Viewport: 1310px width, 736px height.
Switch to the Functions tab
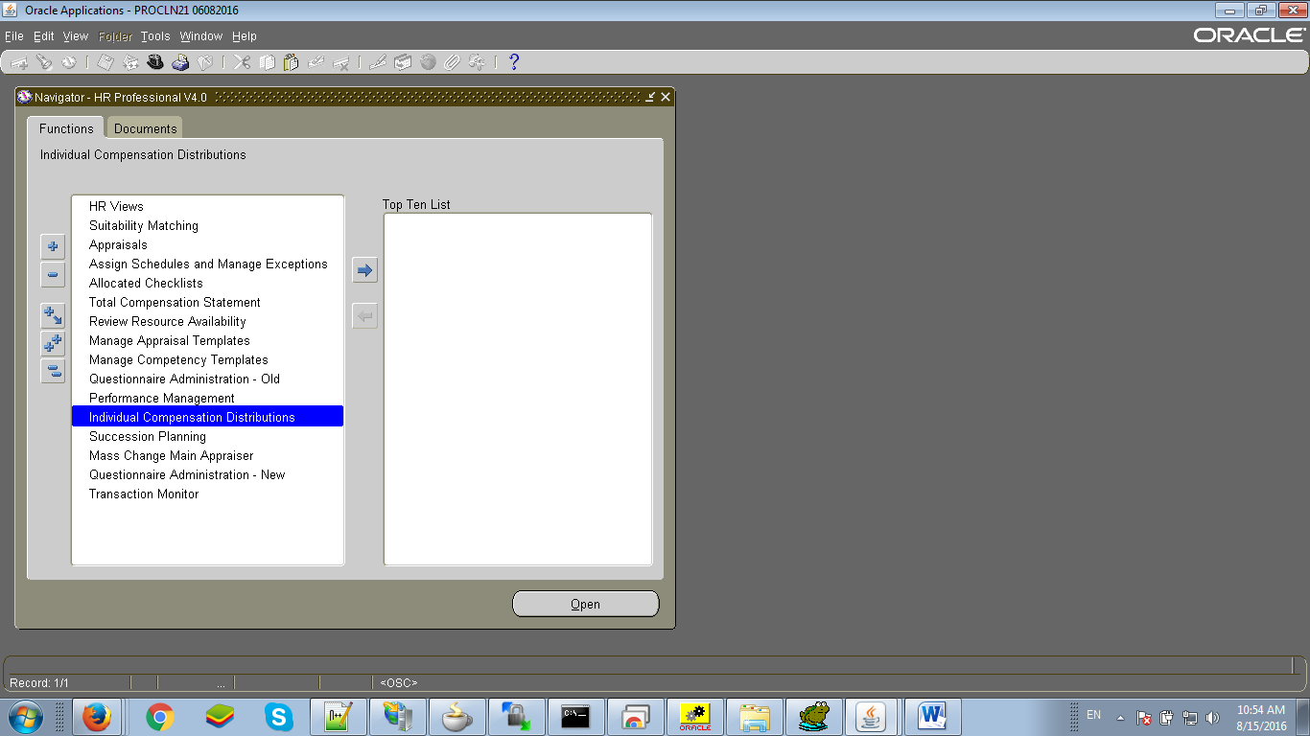tap(66, 128)
